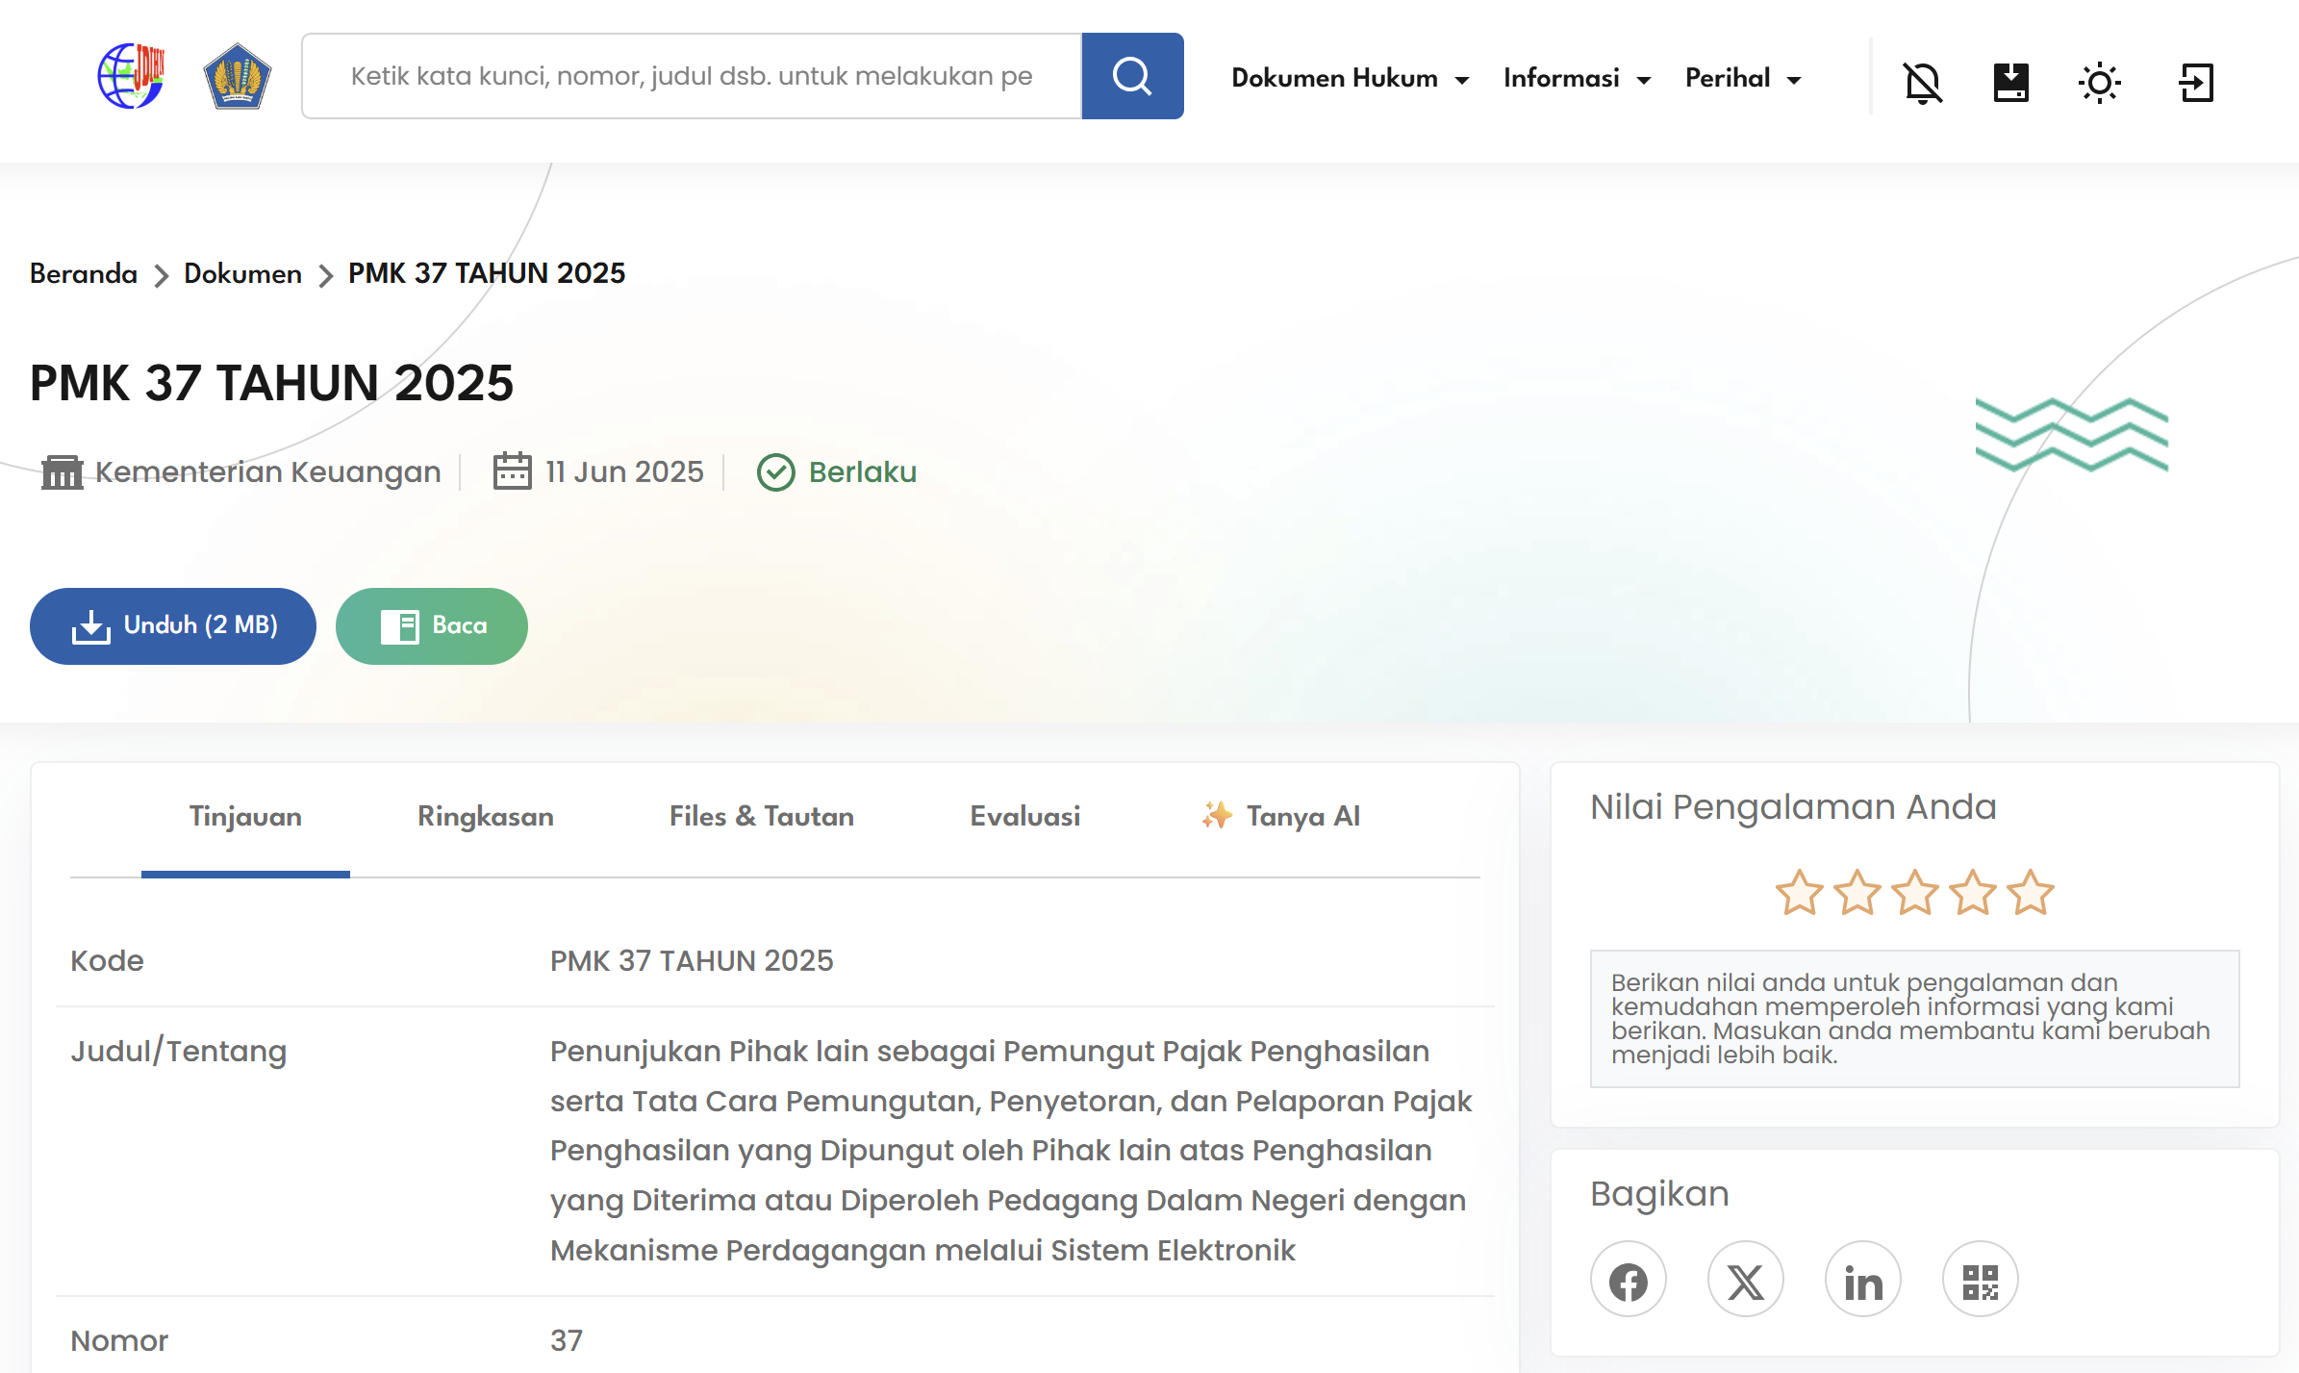The height and width of the screenshot is (1373, 2299).
Task: Click the Unduh (2 MB) download button
Action: [173, 625]
